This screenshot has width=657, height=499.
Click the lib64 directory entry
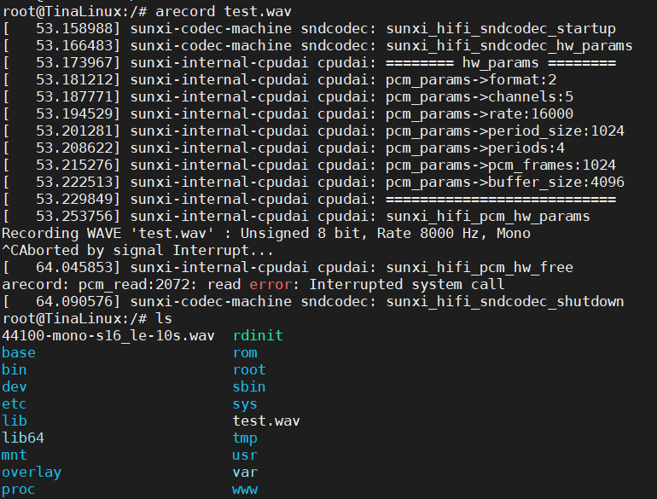(23, 438)
